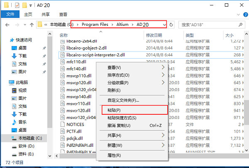
Task: Select file Pdf2PdfAPI.dll
Action: coord(80,145)
